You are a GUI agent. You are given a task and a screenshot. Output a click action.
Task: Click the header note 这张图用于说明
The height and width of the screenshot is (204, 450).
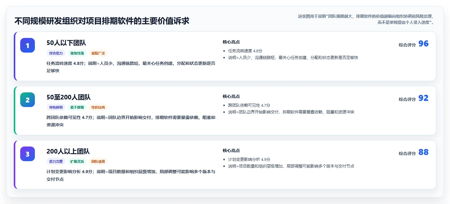(x=366, y=19)
